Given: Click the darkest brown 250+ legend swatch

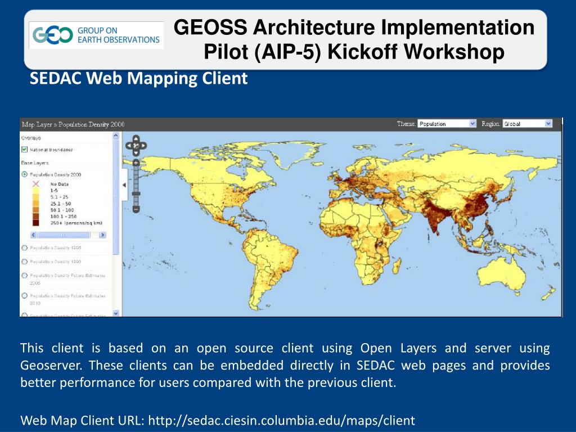Looking at the screenshot, I should coord(35,223).
